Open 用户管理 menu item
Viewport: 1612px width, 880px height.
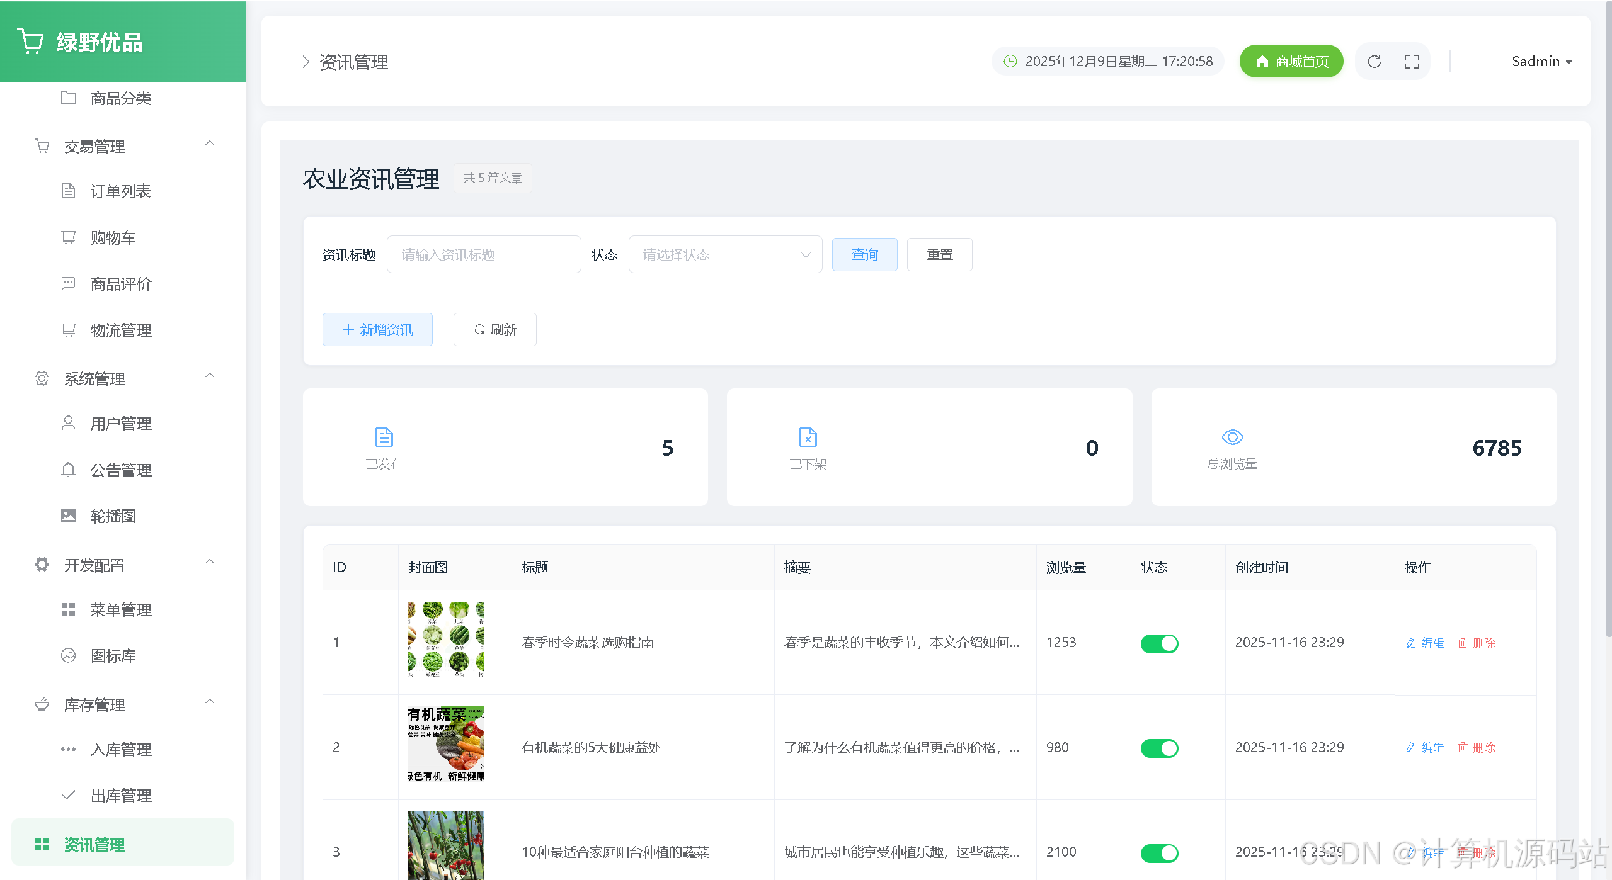click(120, 424)
